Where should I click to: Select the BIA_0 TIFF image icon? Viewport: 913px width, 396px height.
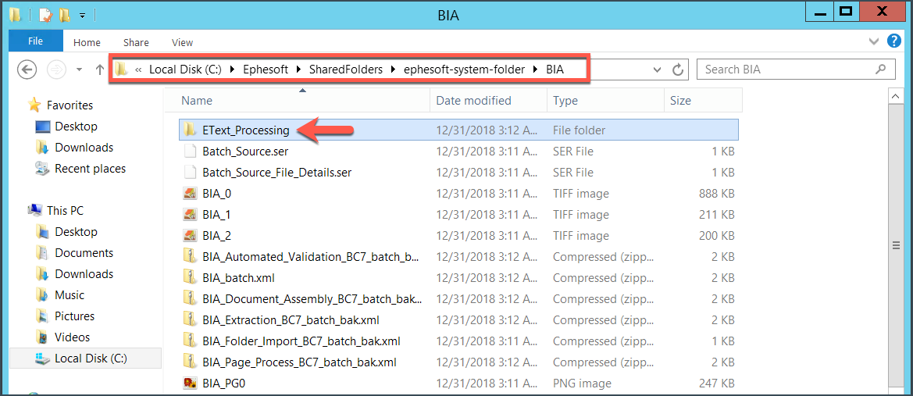click(189, 194)
